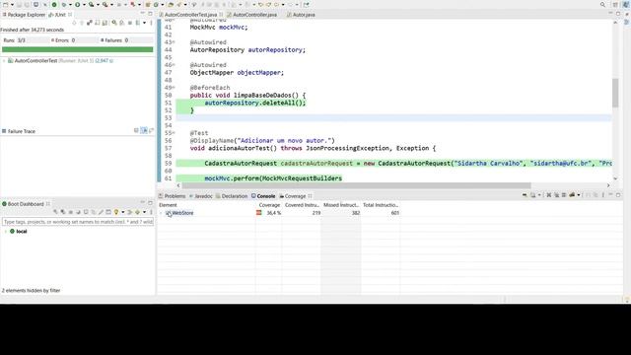The width and height of the screenshot is (631, 355).
Task: Click the lightbulb icon in Boot Dashboard
Action: 116,212
